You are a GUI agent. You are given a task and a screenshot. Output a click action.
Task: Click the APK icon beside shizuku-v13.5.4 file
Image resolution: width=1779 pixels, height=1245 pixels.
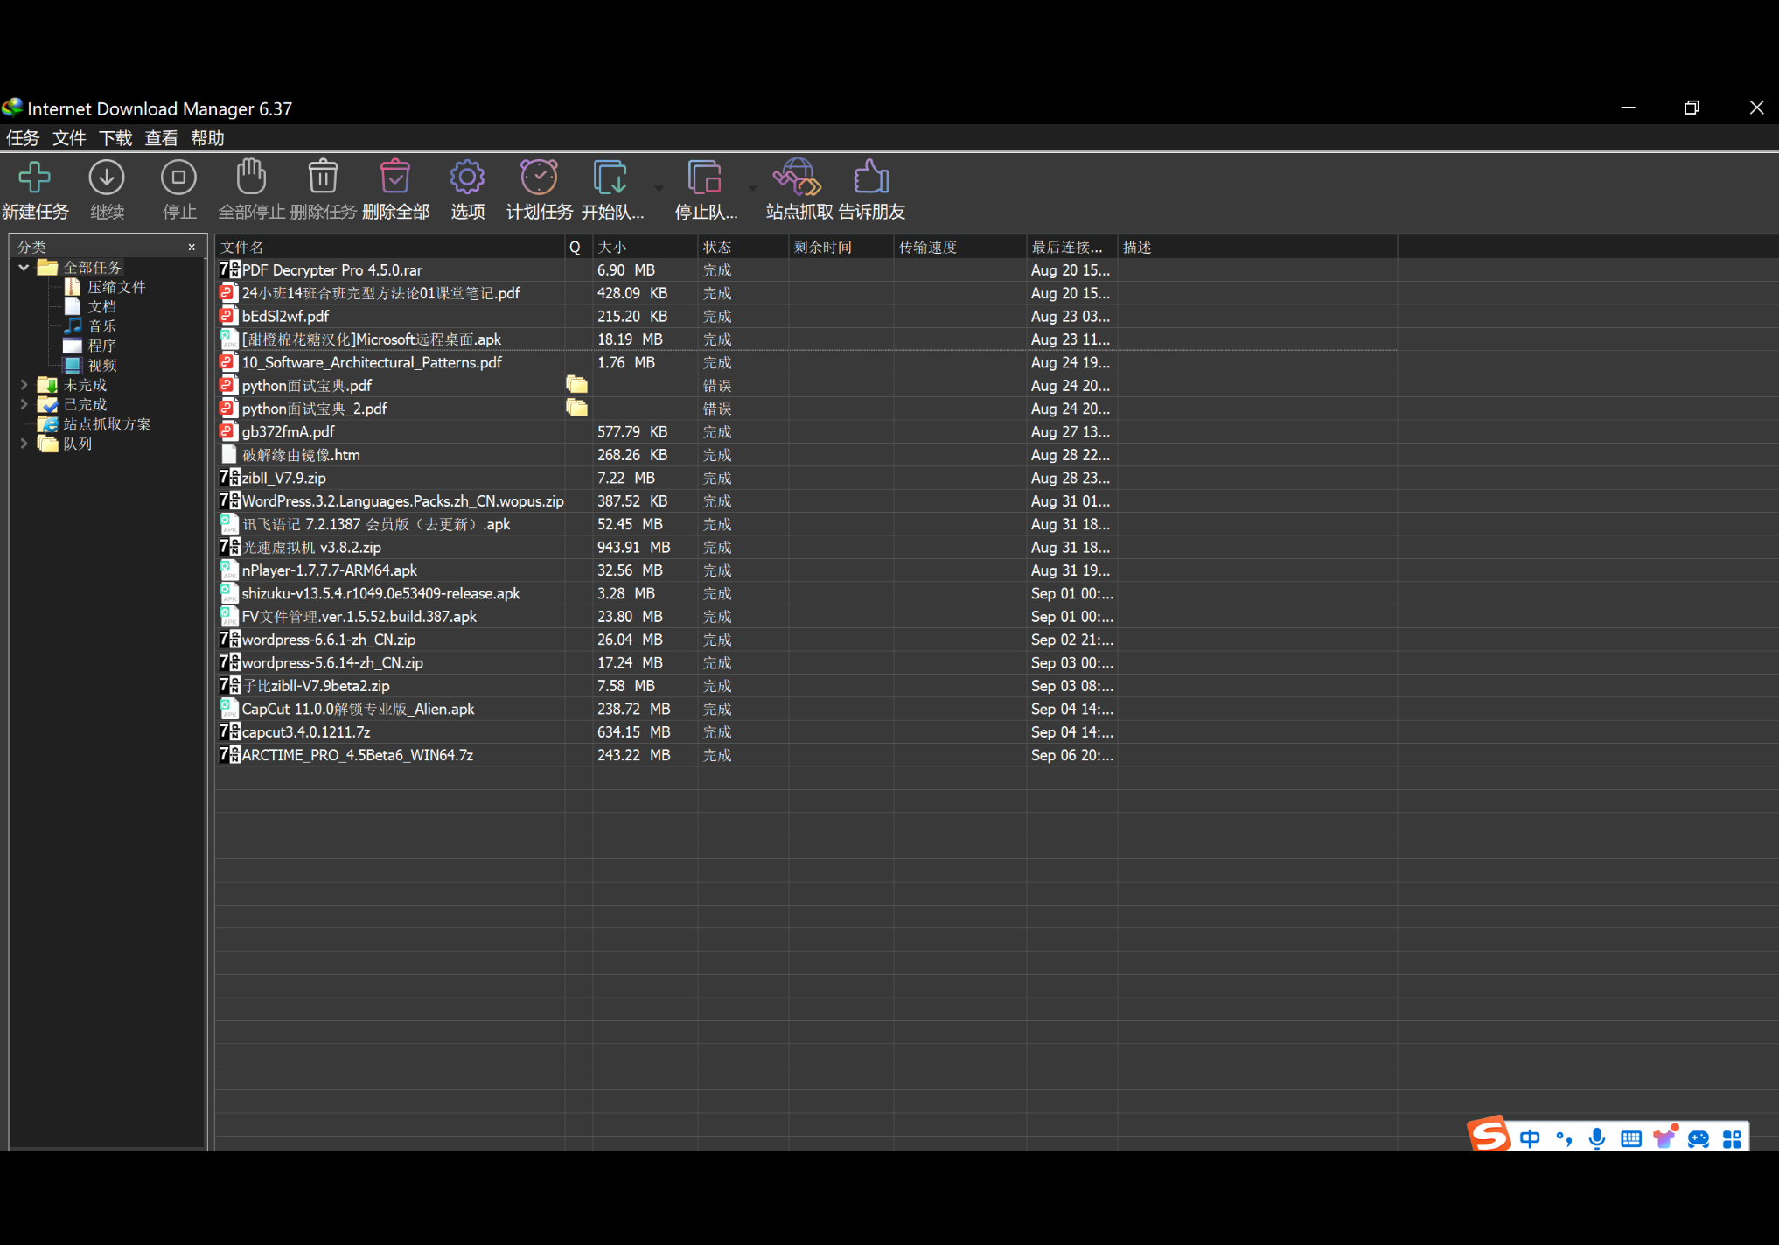point(229,593)
